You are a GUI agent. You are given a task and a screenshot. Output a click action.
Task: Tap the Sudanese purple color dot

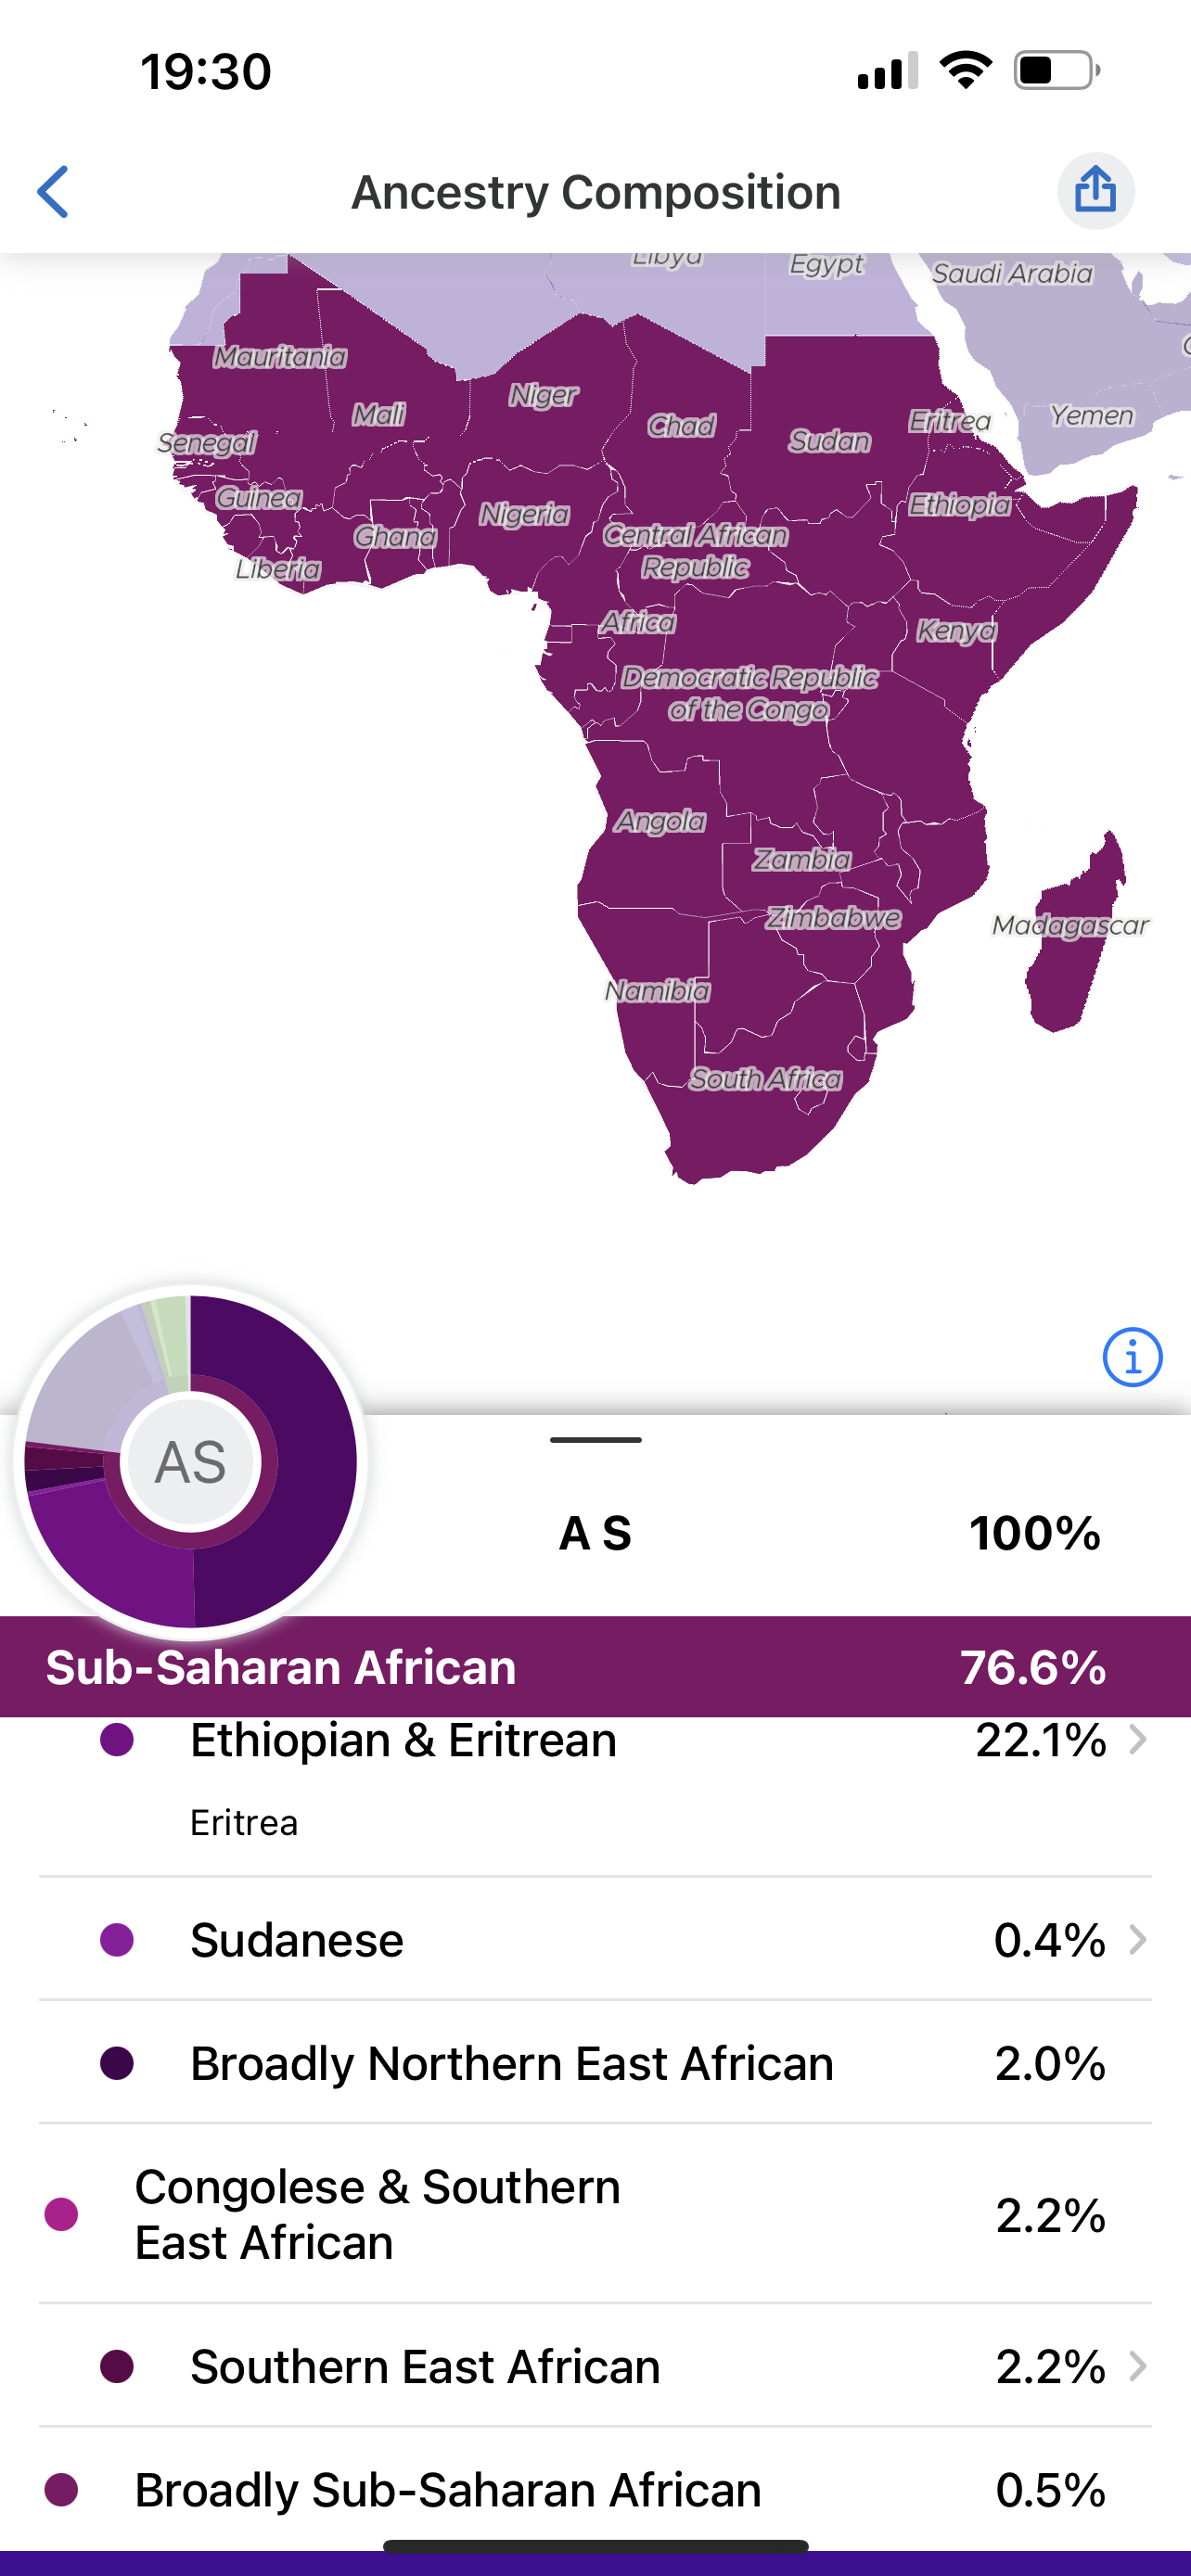coord(117,1940)
